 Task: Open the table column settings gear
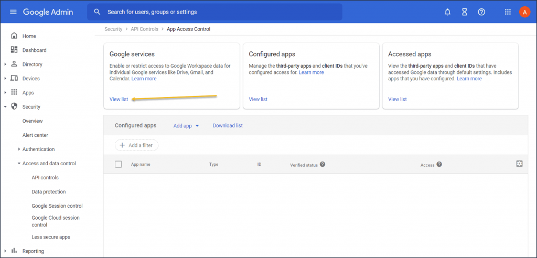[x=519, y=164]
